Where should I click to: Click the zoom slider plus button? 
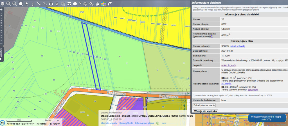1,10
